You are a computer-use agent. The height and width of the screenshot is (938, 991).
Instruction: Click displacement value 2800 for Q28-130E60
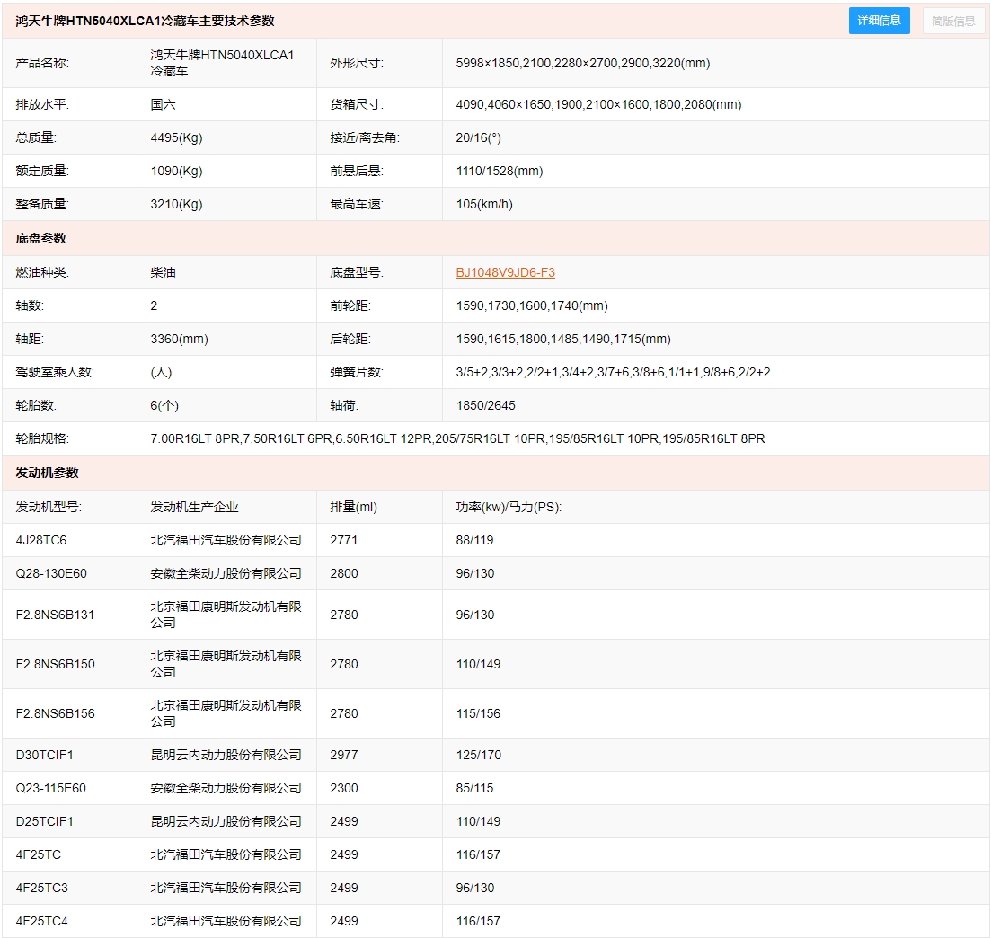point(344,573)
